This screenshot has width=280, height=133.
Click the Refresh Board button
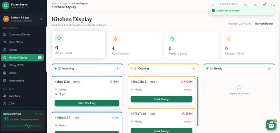[x=264, y=24]
